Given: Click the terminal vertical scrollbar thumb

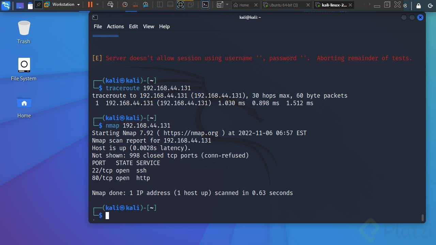Looking at the screenshot, I should pos(423,217).
